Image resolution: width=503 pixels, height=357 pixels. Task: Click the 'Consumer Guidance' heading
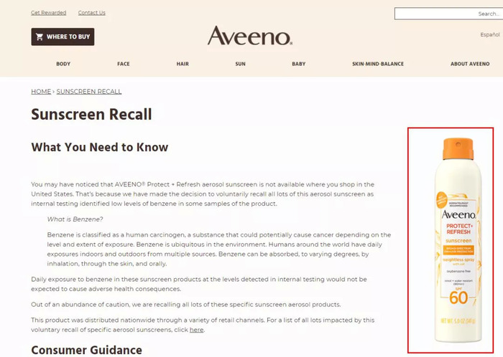(x=87, y=350)
